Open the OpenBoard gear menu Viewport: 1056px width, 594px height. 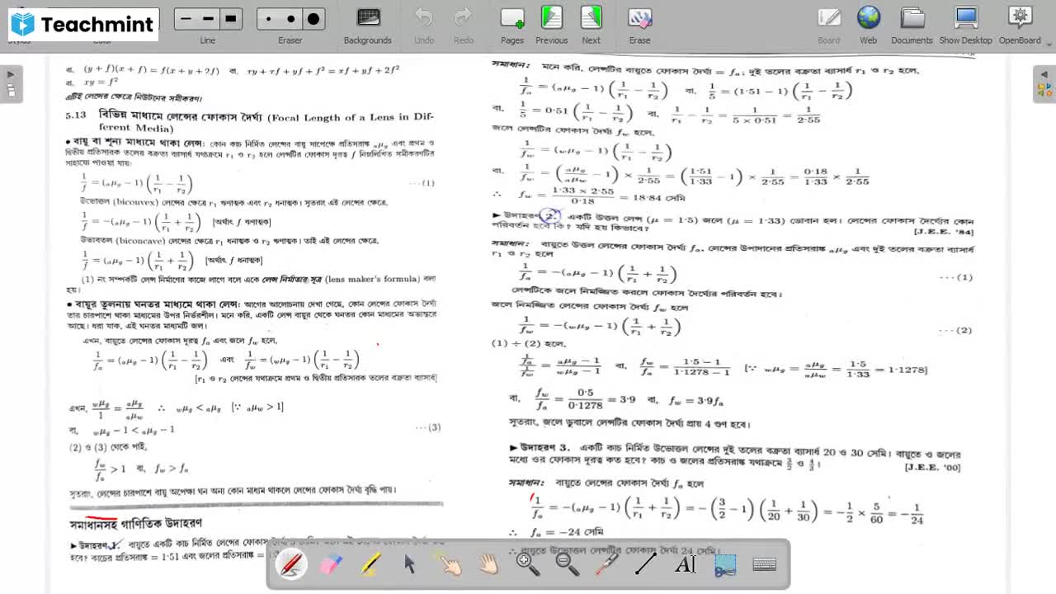pyautogui.click(x=1020, y=26)
